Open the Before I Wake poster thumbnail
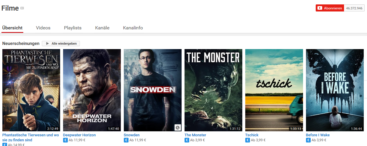The width and height of the screenshot is (367, 146). click(335, 90)
